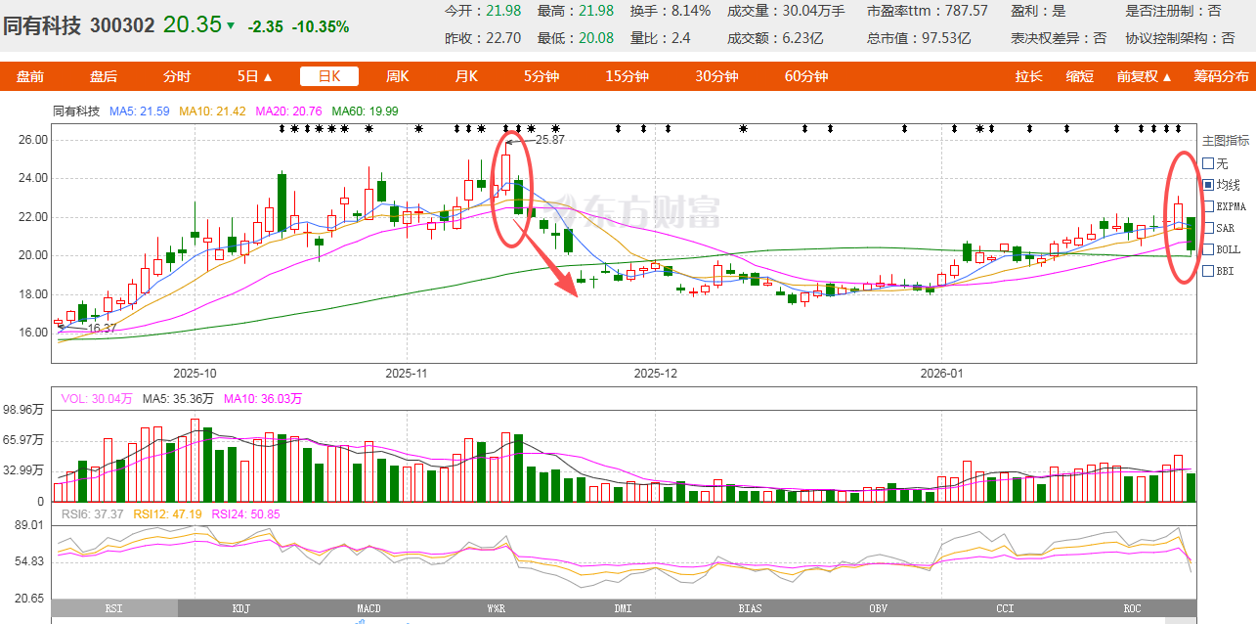
Task: Select the 无 main indicator checkbox
Action: [1207, 163]
